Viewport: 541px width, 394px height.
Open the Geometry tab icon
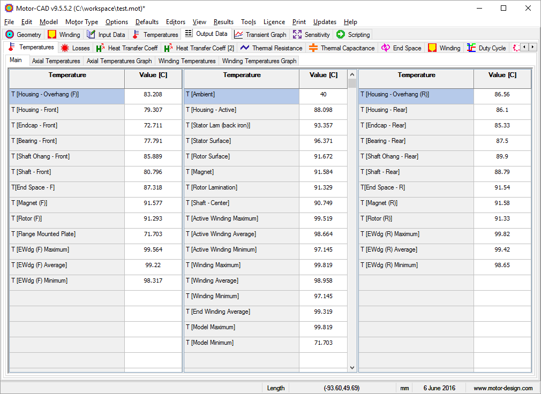point(10,34)
